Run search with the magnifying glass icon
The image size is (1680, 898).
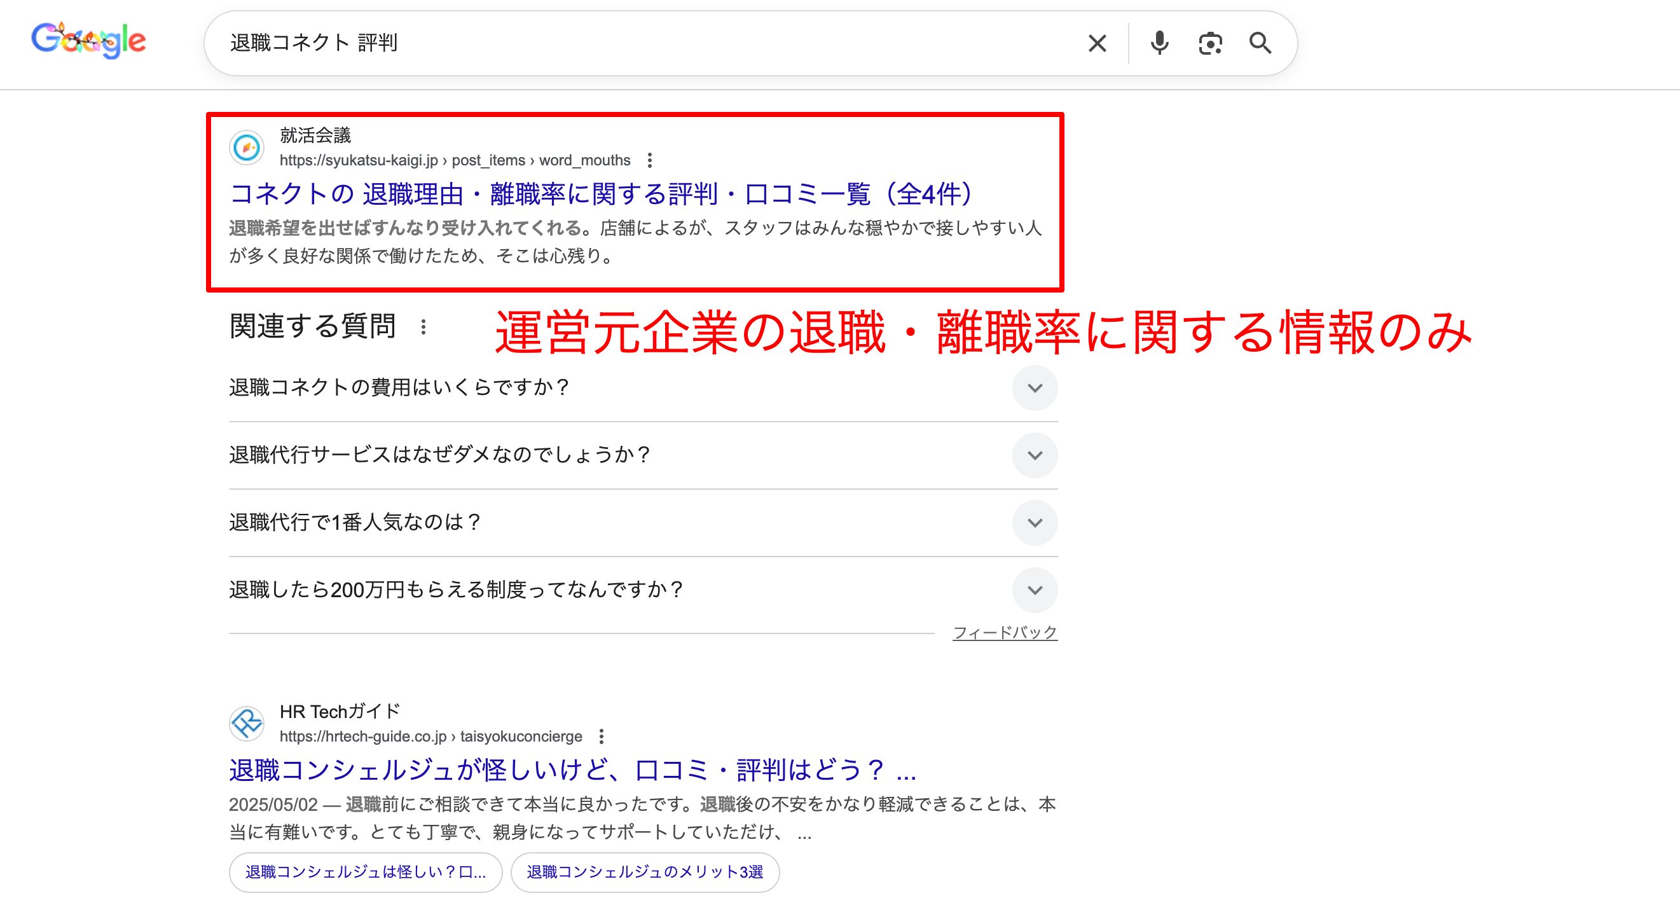[x=1260, y=44]
